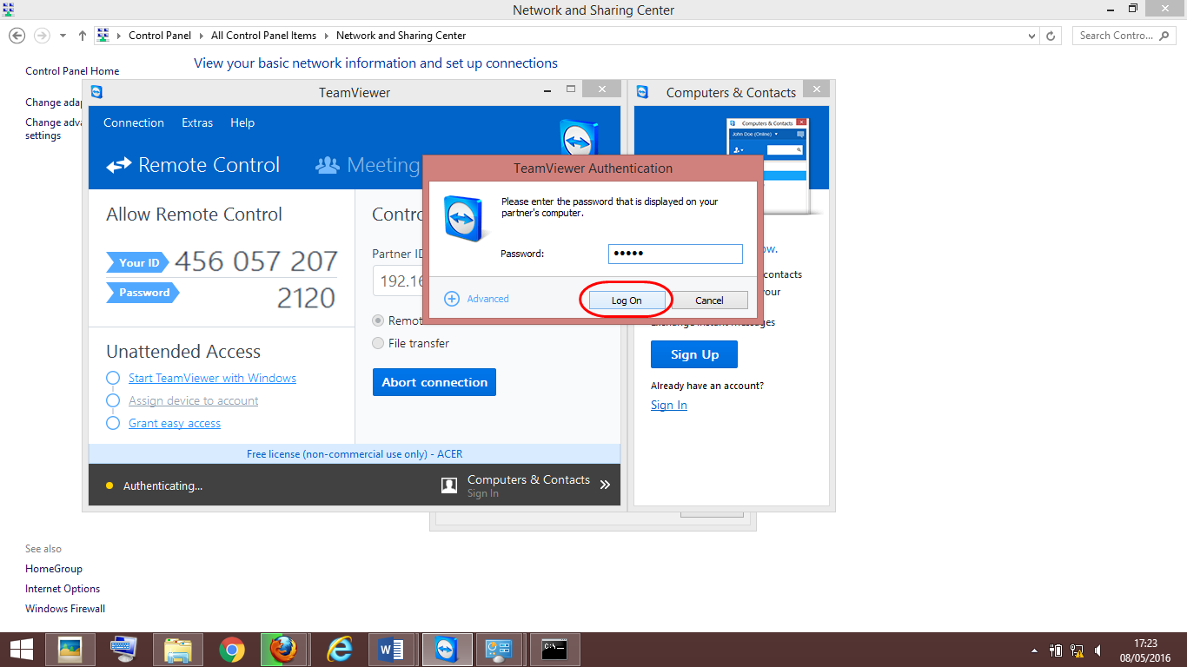The width and height of the screenshot is (1187, 667).
Task: Open the address bar dropdown arrow
Action: click(1033, 36)
